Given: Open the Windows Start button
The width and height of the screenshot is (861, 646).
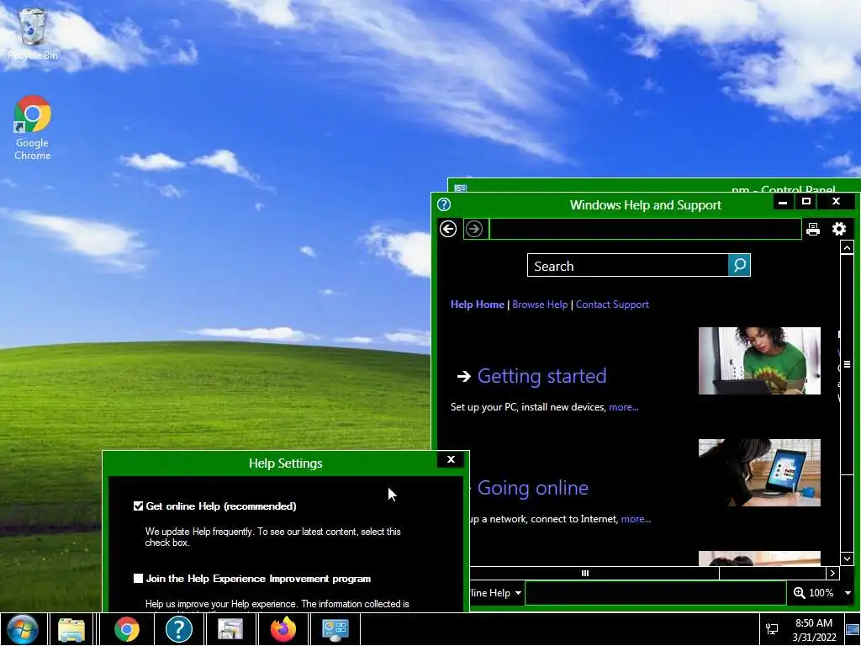Looking at the screenshot, I should (x=23, y=629).
